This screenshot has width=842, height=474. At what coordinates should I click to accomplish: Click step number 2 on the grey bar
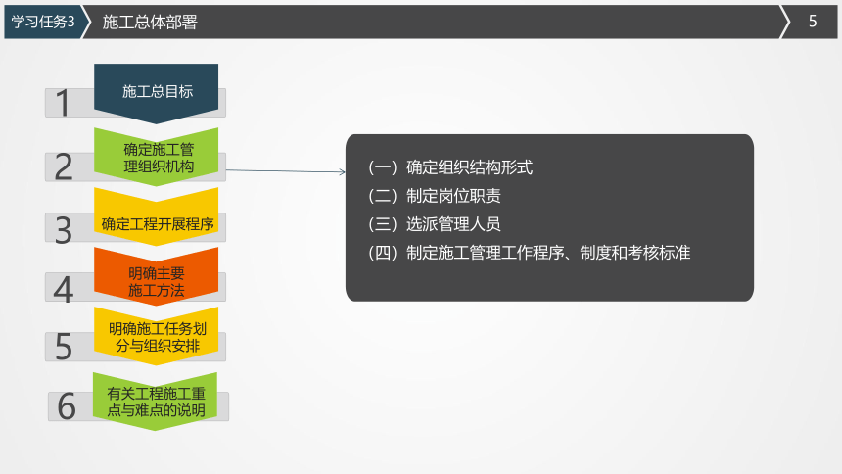64,166
